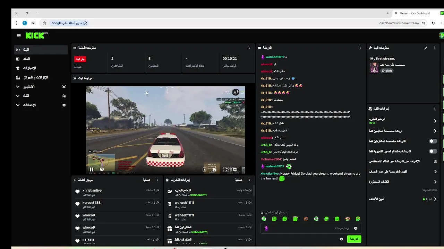
Task: Click the gear icon beside الإعدادات
Action: tap(64, 105)
